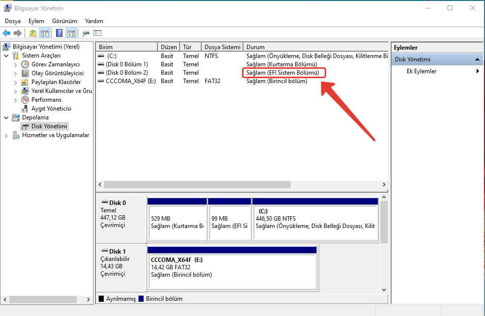
Task: Open the Eylem menu
Action: point(36,21)
